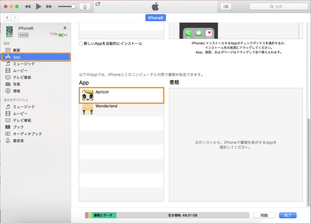Open the Up Next list icon
Viewport: 311px width, 223px height.
(226, 7)
